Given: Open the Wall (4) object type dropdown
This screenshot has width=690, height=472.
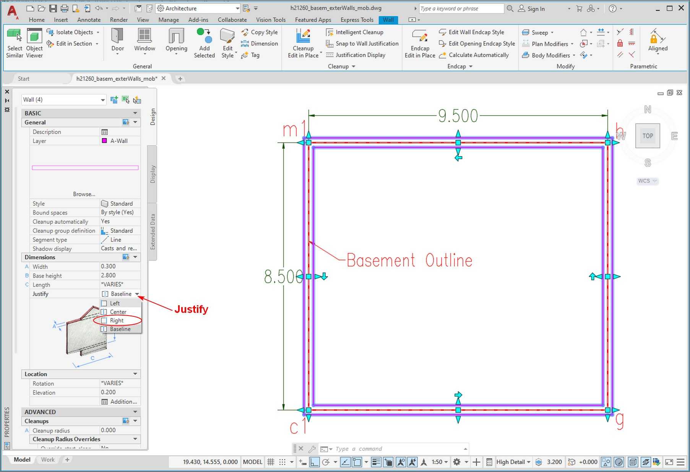Looking at the screenshot, I should pos(63,100).
